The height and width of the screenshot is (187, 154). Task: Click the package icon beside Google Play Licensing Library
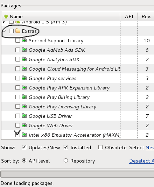24,106
